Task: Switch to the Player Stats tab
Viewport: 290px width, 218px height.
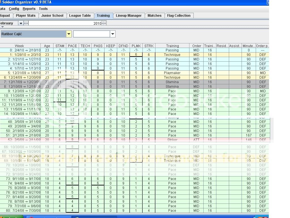Action: [x=25, y=16]
